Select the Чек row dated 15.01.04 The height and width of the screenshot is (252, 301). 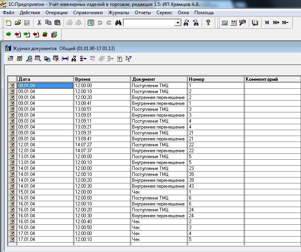pos(159,192)
